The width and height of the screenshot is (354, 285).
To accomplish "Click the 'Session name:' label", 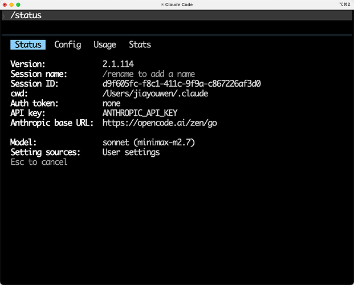I will tap(39, 74).
